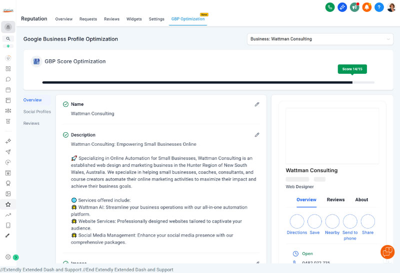Screen dimensions: 400x273
Task: Open the AI sparkles icon in sidebar
Action: tap(8, 141)
